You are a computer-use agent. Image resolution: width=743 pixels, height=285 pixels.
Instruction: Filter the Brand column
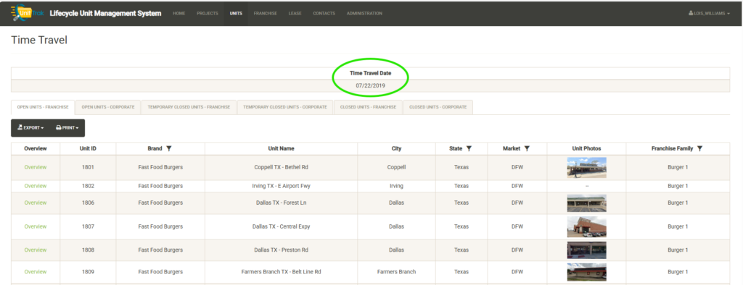169,148
